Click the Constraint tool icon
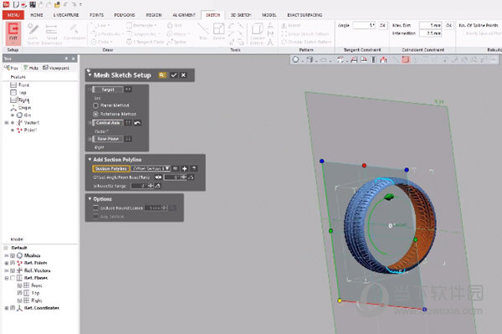 pos(74,33)
